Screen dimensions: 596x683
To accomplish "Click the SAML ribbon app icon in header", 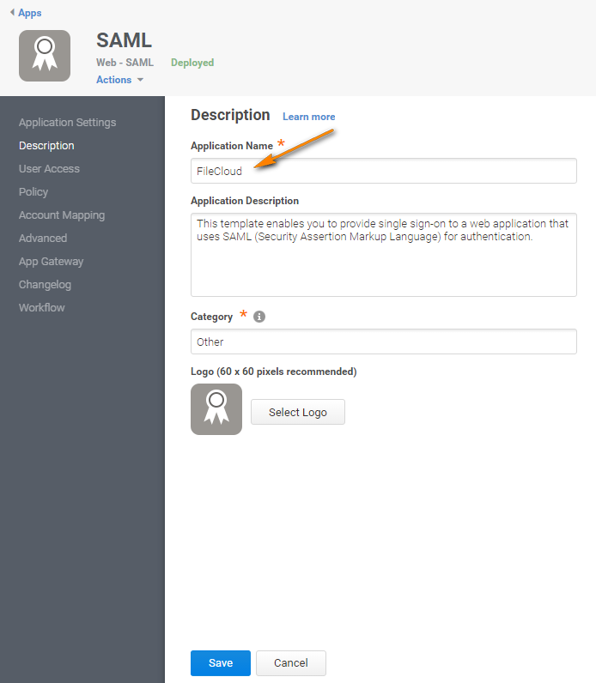I will [x=45, y=56].
